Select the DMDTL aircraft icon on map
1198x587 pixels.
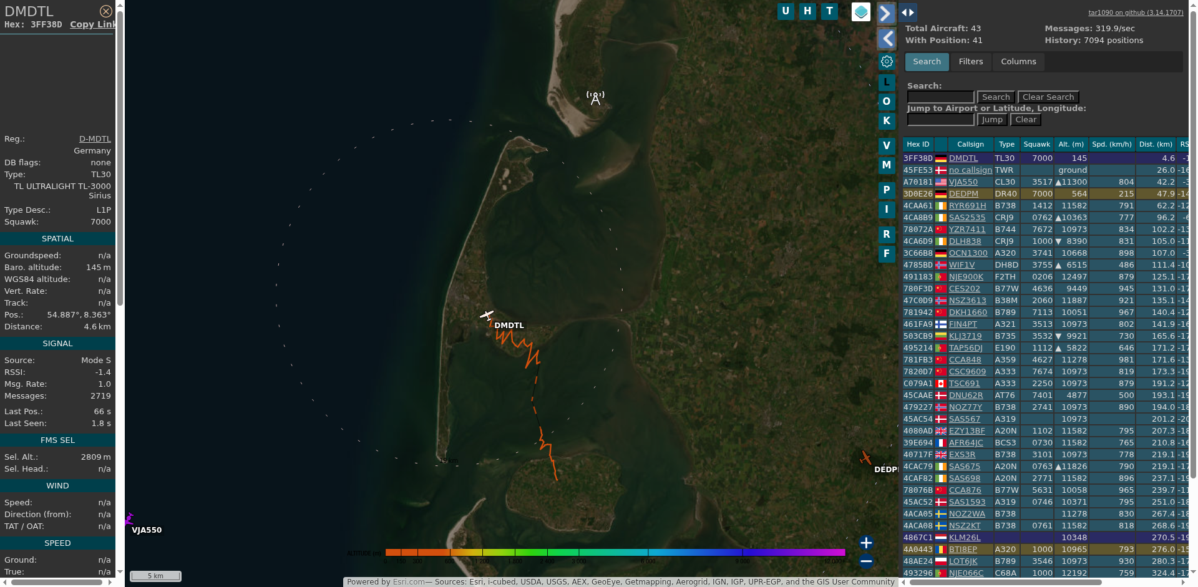pyautogui.click(x=487, y=316)
